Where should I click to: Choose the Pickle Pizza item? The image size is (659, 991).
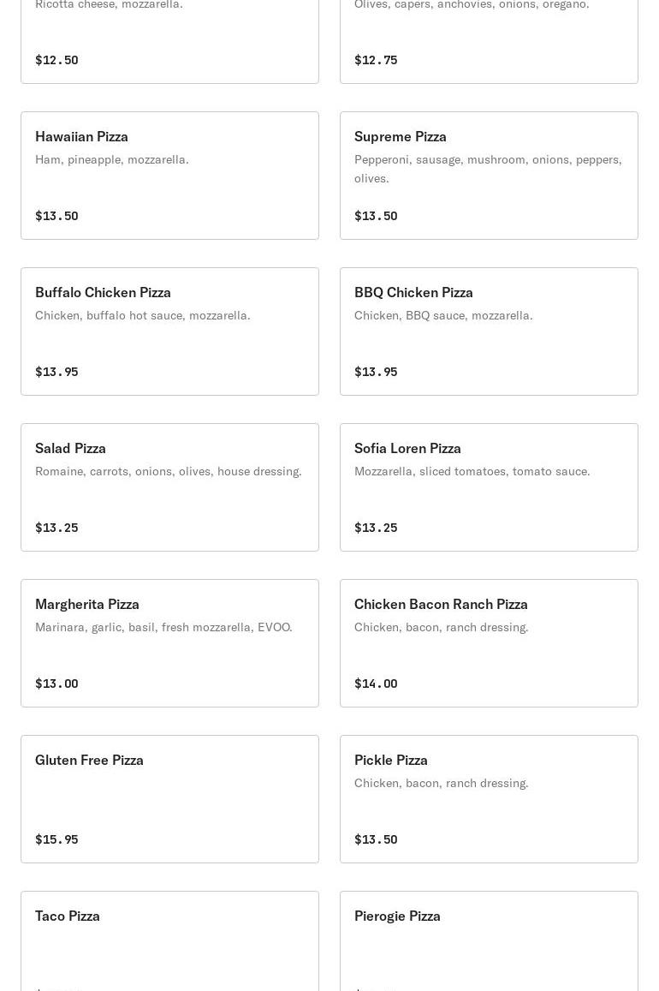(489, 799)
